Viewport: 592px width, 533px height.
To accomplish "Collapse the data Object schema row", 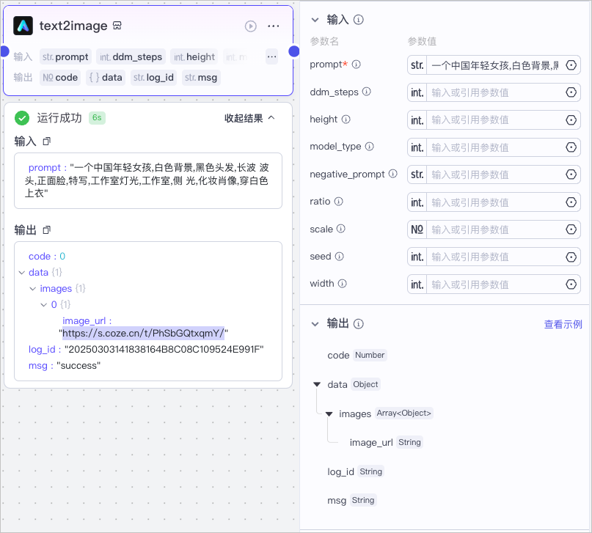I will point(317,384).
